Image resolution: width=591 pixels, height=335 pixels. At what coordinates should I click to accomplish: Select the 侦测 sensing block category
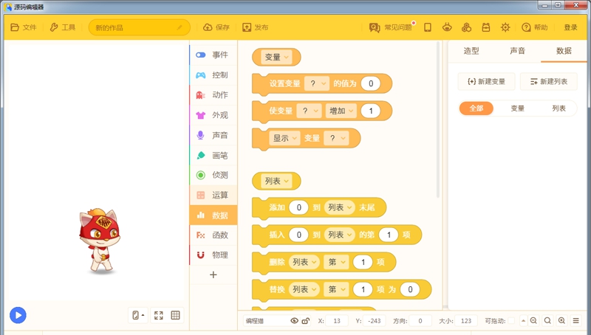(213, 175)
